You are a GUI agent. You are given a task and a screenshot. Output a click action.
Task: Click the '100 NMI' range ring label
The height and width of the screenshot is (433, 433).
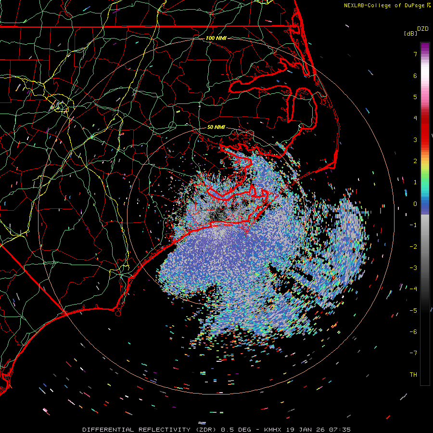click(216, 38)
